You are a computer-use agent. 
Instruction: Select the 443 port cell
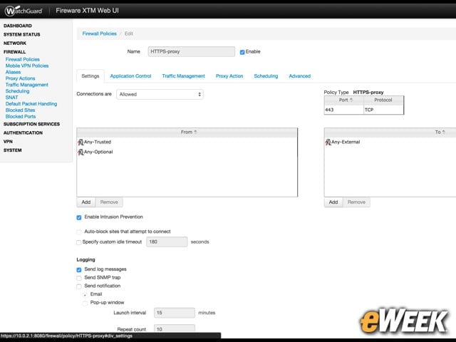[x=343, y=110]
